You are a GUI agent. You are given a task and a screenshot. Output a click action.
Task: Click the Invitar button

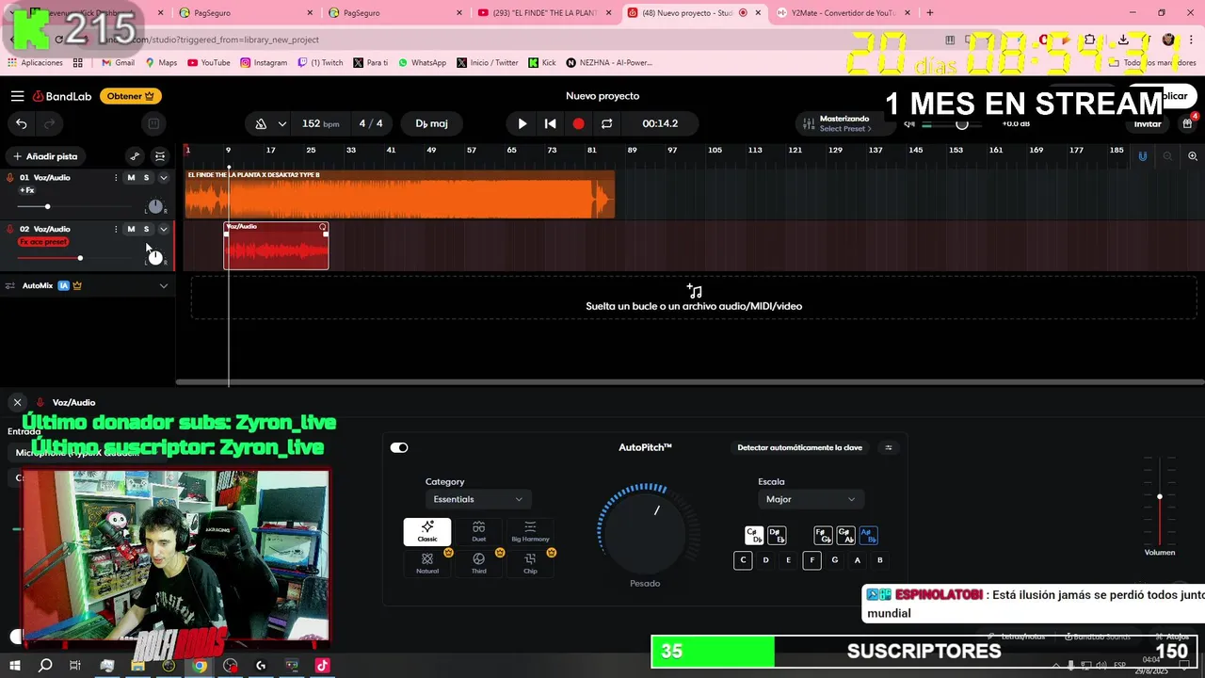pyautogui.click(x=1147, y=124)
